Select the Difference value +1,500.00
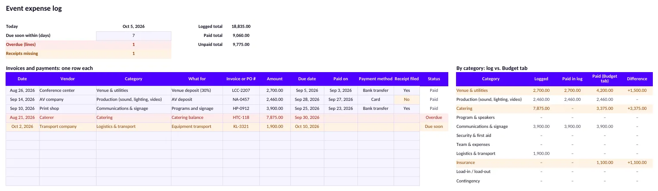The height and width of the screenshot is (191, 658). pyautogui.click(x=637, y=91)
